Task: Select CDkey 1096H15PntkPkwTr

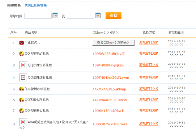Action: (109, 111)
